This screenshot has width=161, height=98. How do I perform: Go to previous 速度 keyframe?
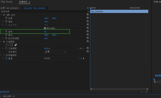click(x=79, y=58)
